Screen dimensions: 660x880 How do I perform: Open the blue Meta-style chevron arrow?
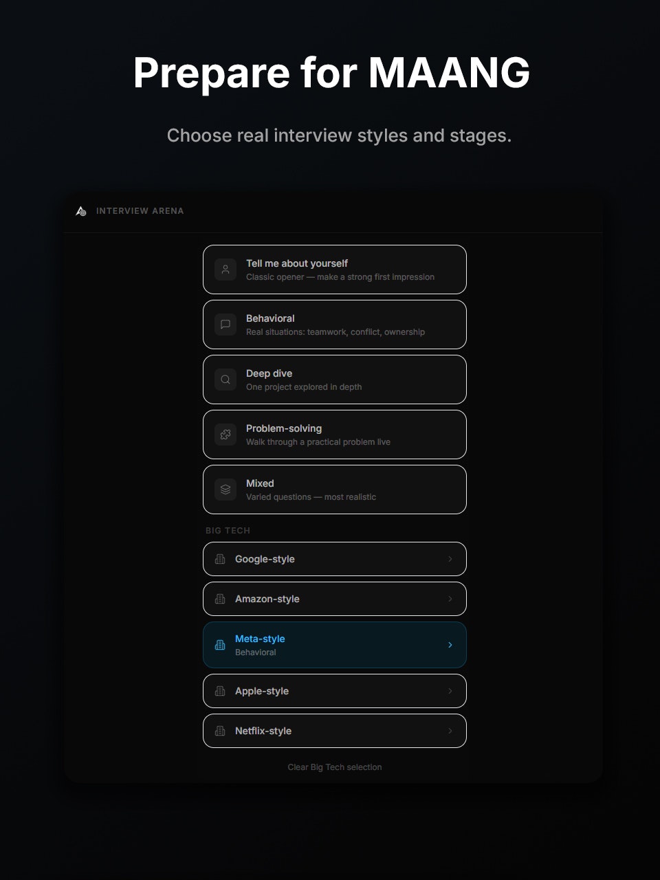pyautogui.click(x=450, y=645)
